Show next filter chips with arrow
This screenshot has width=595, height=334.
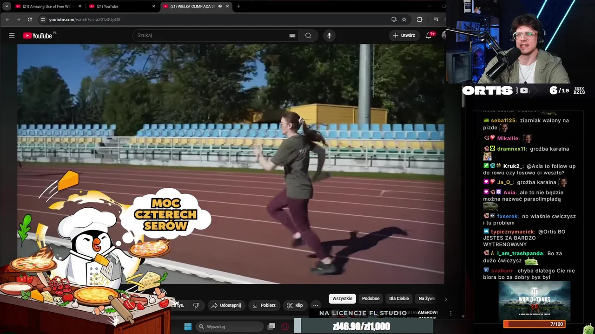click(x=446, y=299)
